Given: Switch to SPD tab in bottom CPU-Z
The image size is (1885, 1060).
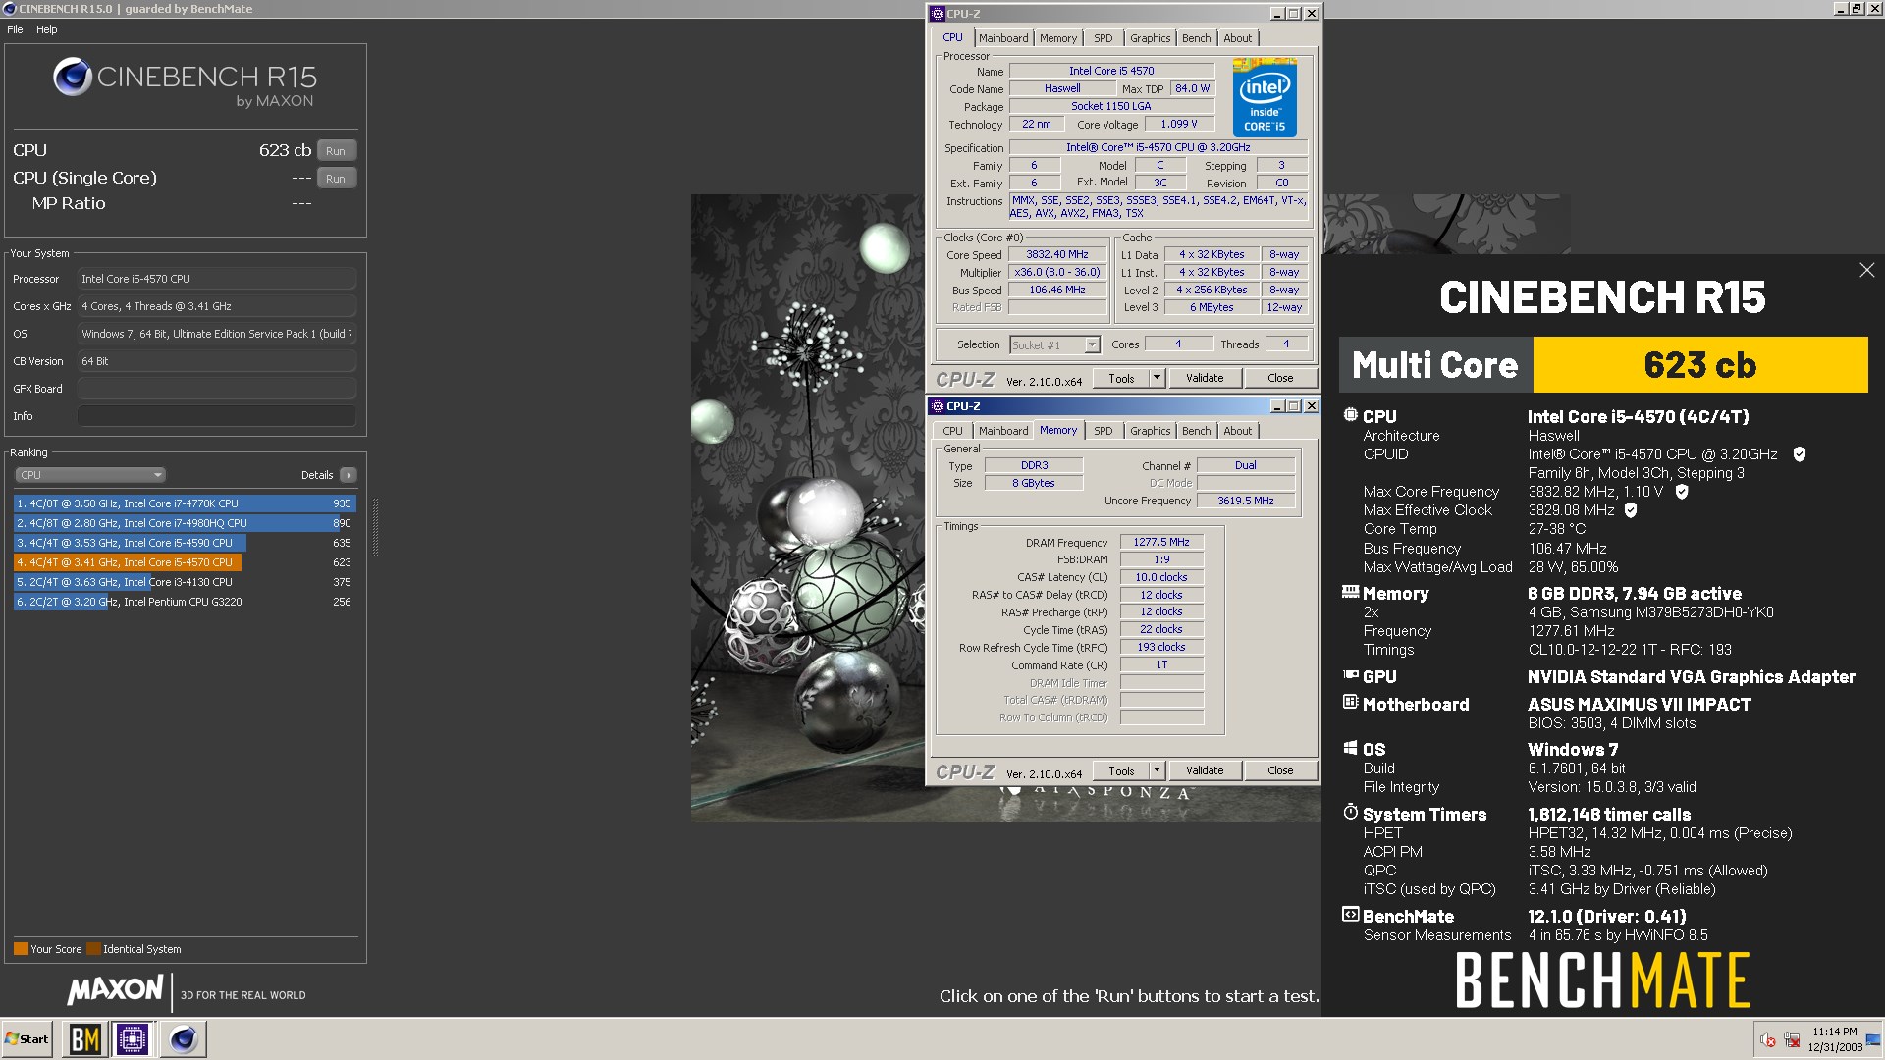Looking at the screenshot, I should click(x=1104, y=431).
